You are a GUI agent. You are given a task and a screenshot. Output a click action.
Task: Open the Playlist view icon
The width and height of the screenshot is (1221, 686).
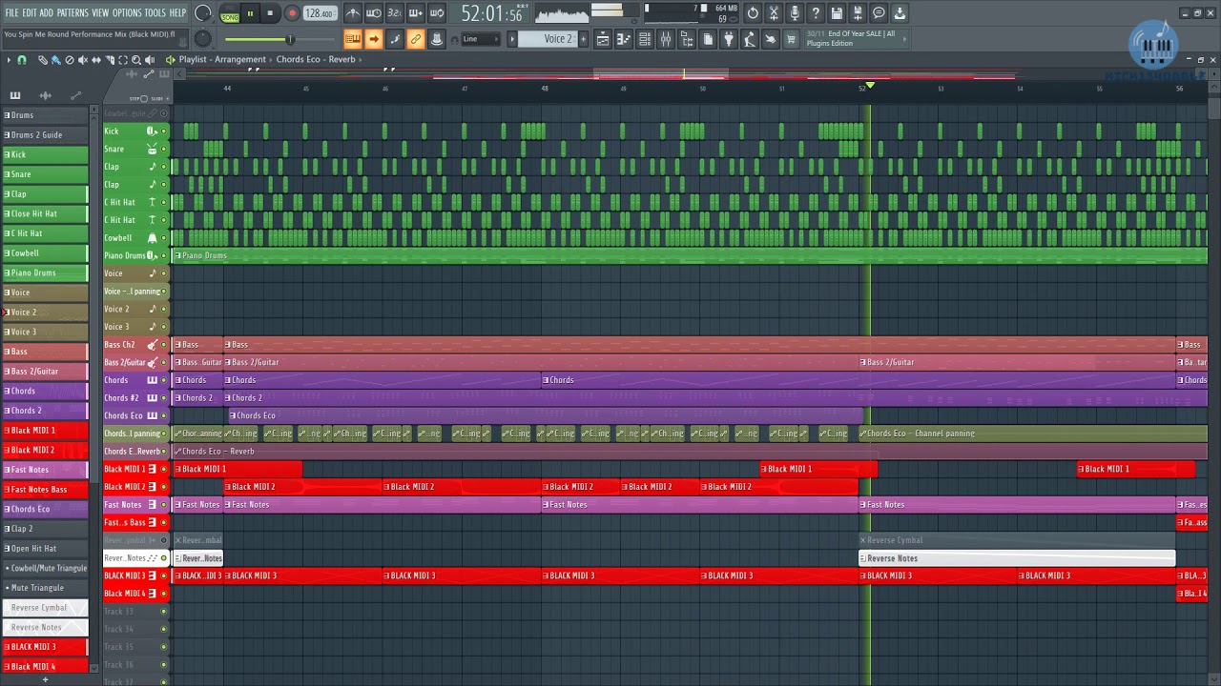603,39
